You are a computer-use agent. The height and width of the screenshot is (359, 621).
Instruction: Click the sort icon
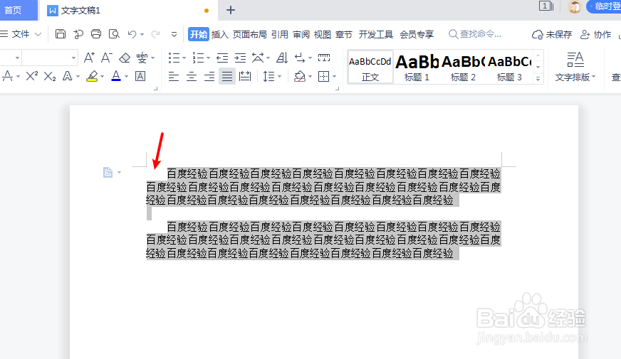(282, 58)
